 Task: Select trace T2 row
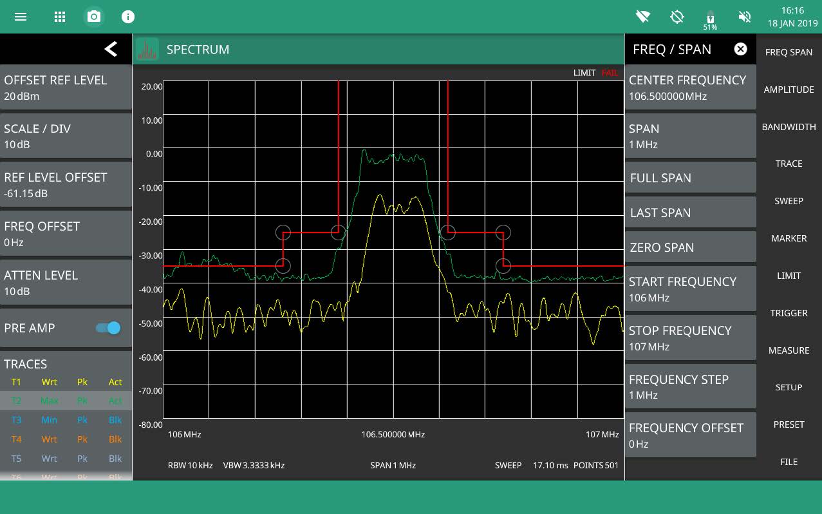(x=66, y=401)
